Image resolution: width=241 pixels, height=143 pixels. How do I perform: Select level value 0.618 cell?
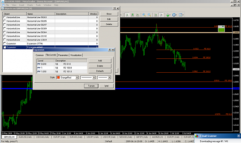click(x=46, y=64)
